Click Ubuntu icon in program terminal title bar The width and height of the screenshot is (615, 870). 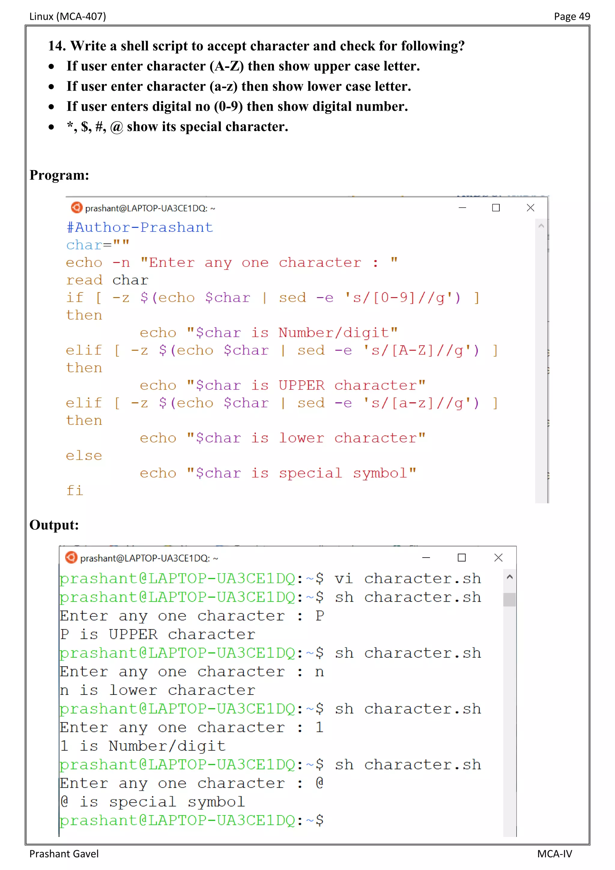(x=77, y=208)
